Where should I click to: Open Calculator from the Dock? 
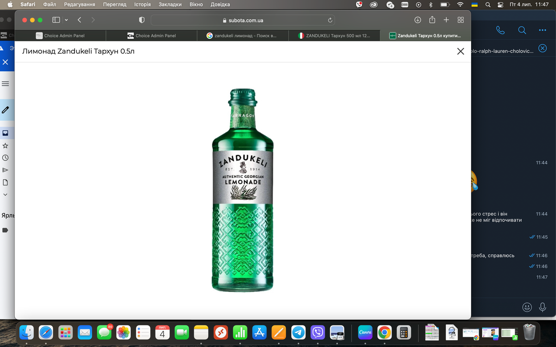pyautogui.click(x=404, y=333)
